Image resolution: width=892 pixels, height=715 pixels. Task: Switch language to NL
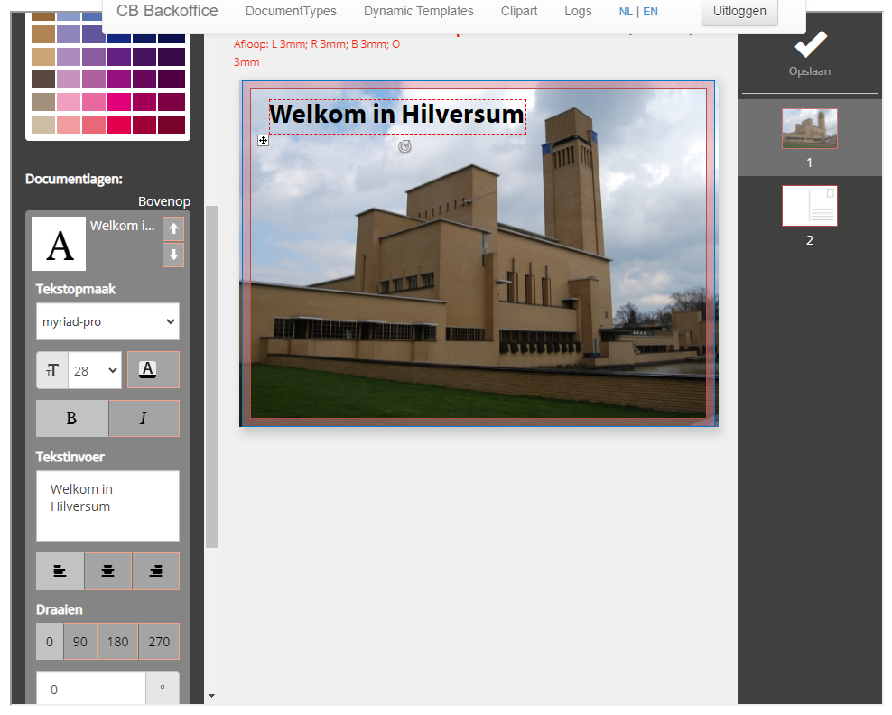(x=626, y=12)
